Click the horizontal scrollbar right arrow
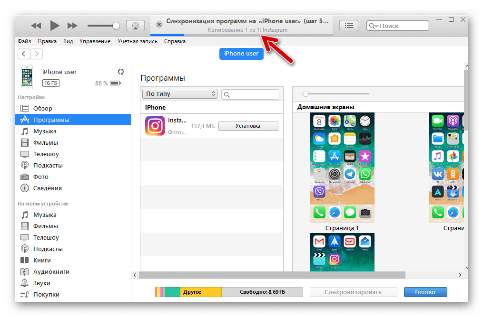 coord(460,275)
